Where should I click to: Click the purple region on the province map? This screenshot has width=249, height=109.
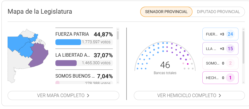click(39, 55)
